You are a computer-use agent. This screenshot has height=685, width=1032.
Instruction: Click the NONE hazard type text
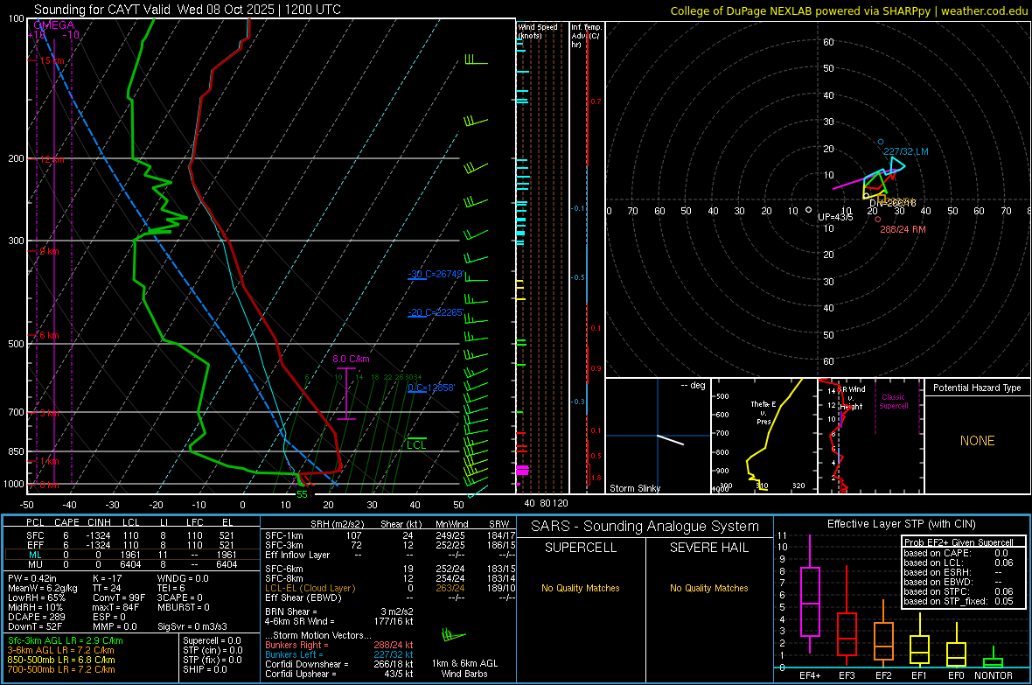(x=977, y=441)
